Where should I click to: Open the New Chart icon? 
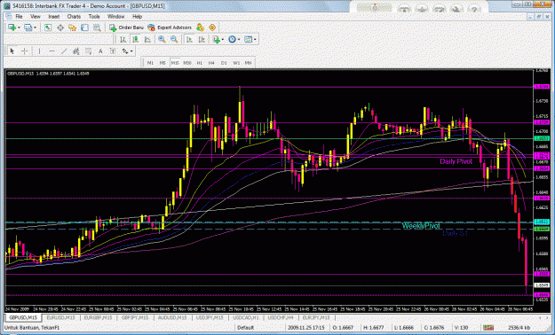pos(12,27)
